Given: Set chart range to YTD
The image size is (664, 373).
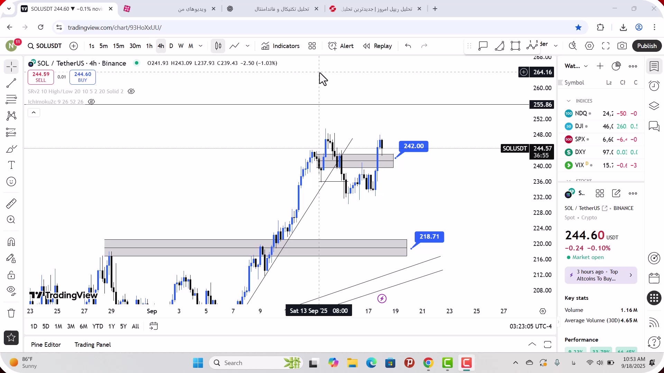Looking at the screenshot, I should 98,326.
